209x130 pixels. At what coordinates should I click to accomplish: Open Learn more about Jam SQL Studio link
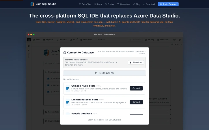(104, 120)
